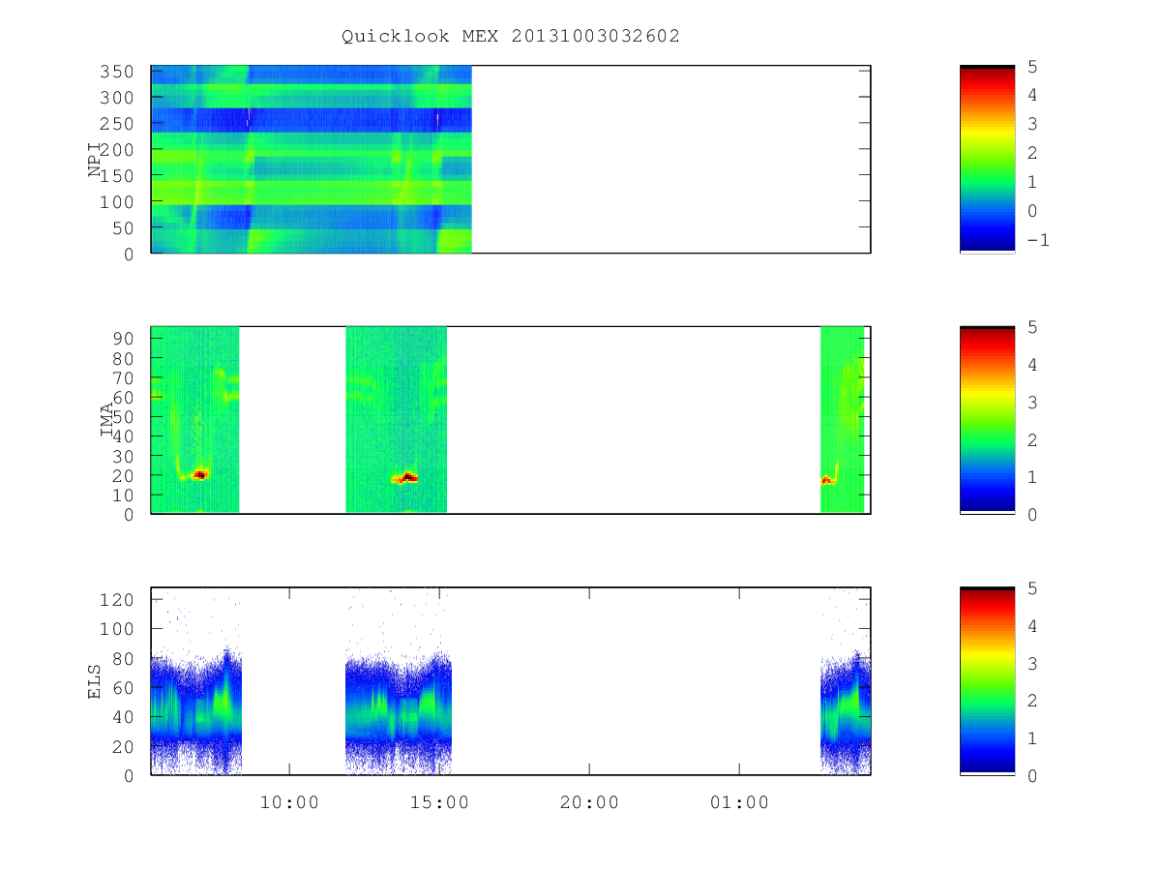Click the last IMA data block's red hotspot

click(826, 480)
